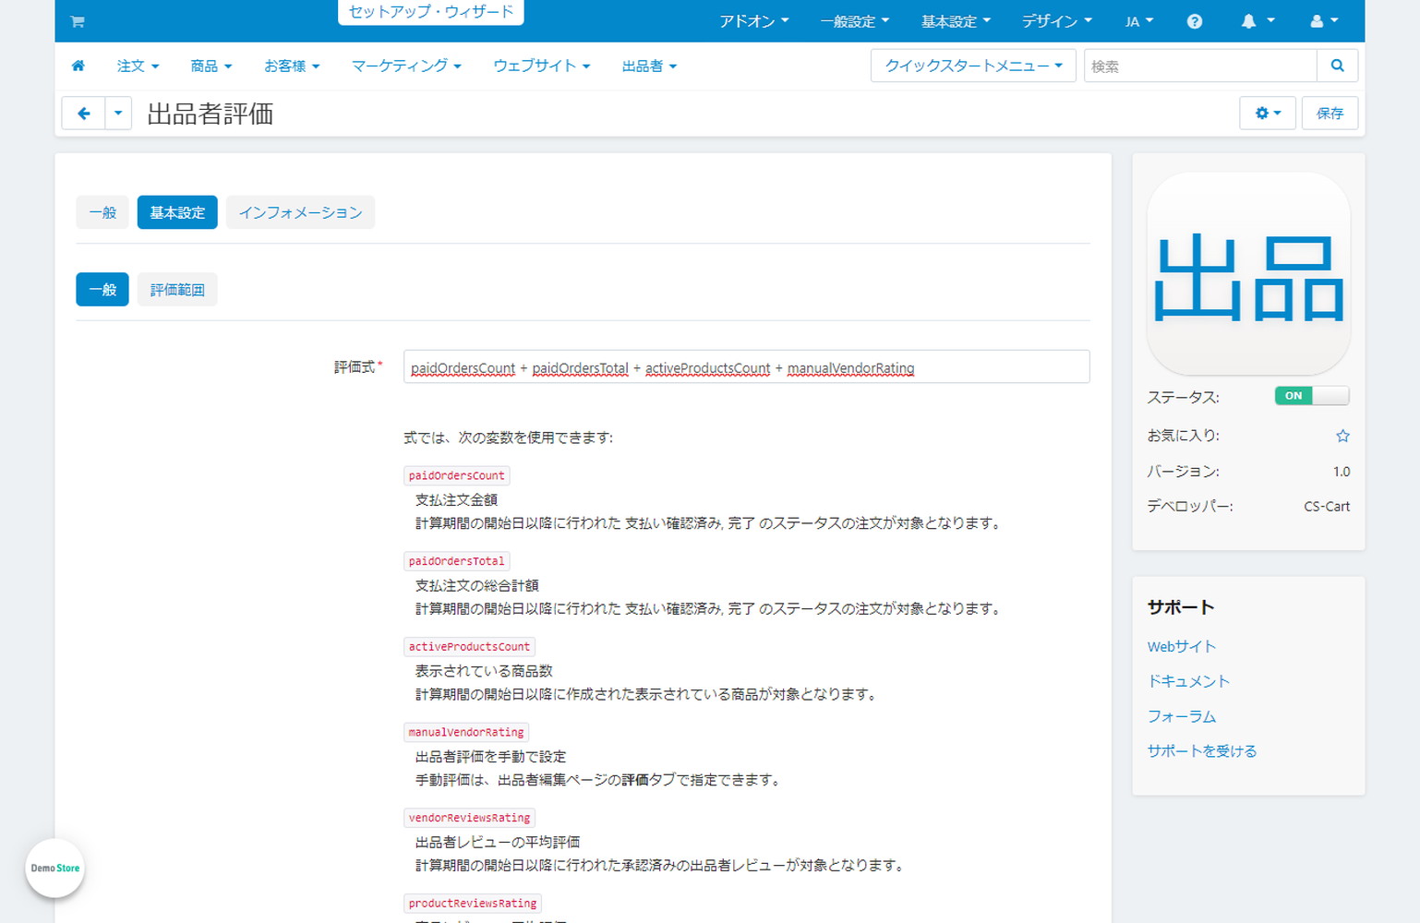This screenshot has width=1420, height=923.
Task: Click the productReviewsRating variable tag
Action: (x=473, y=904)
